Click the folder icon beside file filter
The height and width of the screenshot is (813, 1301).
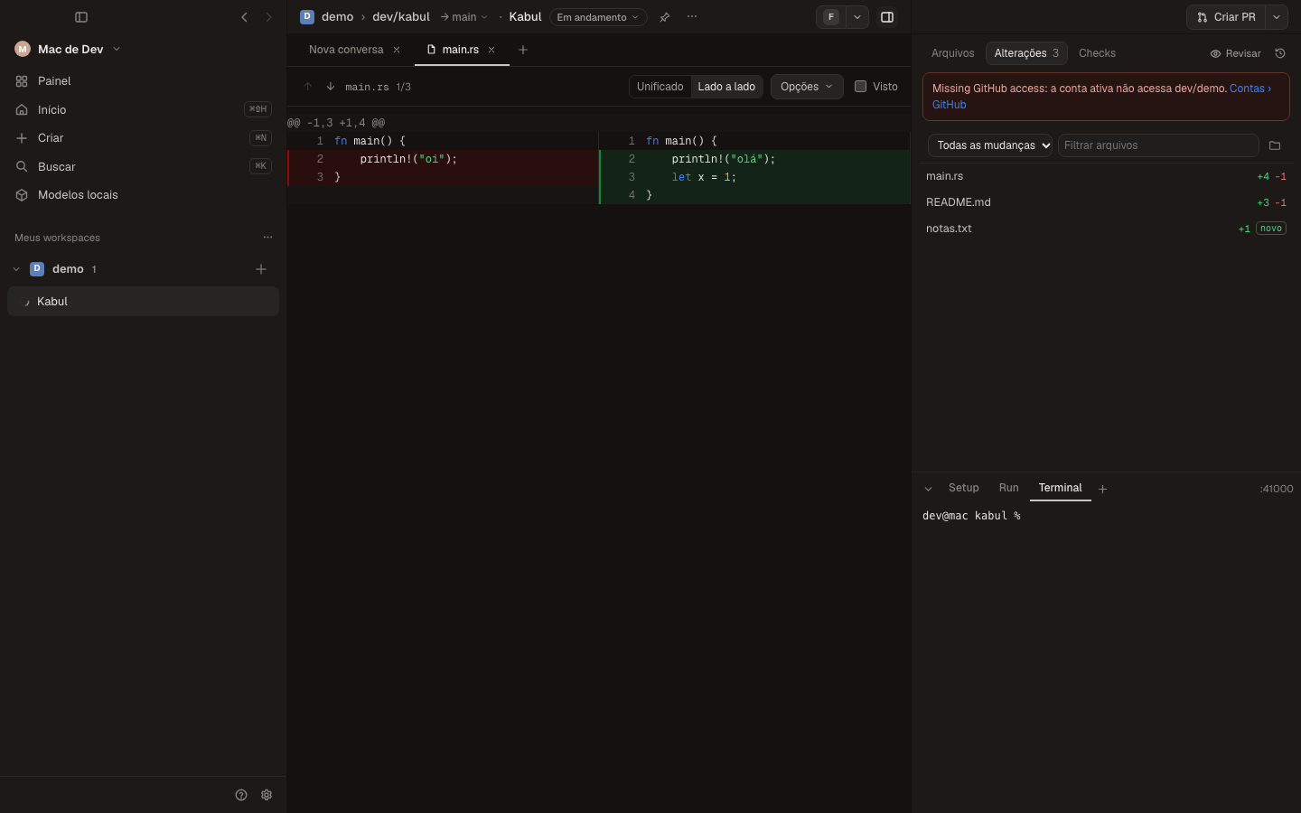(1275, 145)
